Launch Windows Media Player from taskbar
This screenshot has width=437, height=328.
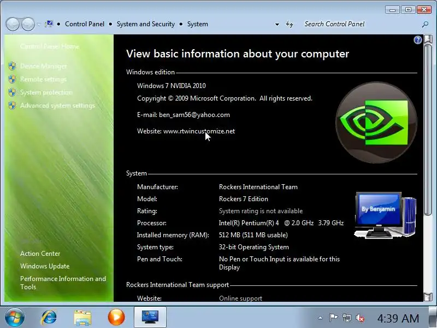[116, 317]
